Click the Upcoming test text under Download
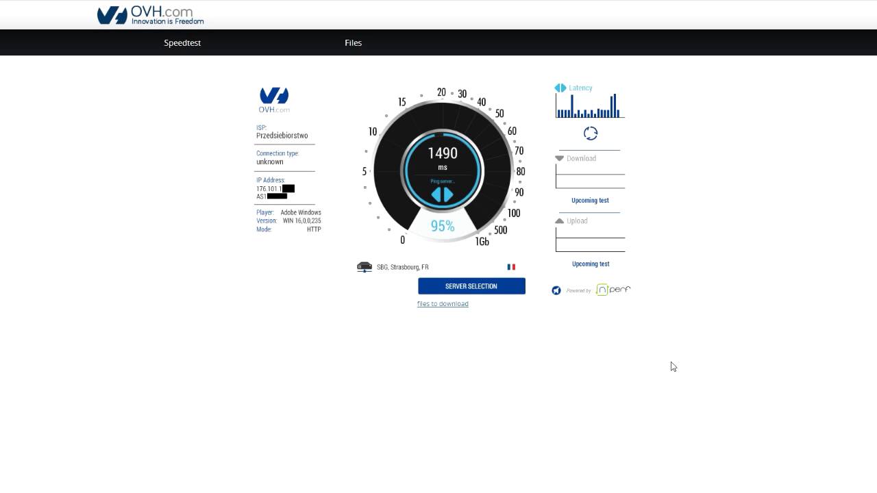The width and height of the screenshot is (877, 493). click(x=590, y=201)
